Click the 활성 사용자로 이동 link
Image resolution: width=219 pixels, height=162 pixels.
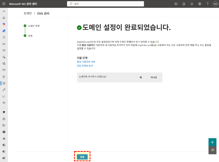point(86,62)
